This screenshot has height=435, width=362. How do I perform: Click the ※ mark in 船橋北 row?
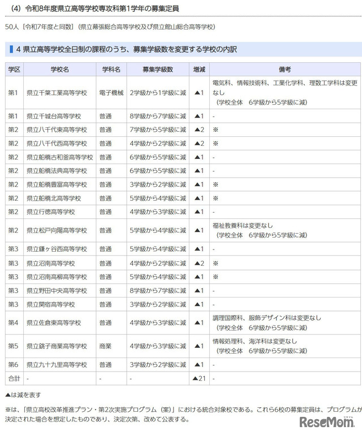pos(216,199)
